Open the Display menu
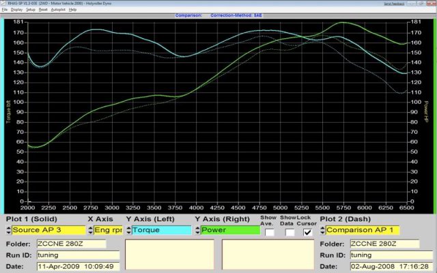This screenshot has width=437, height=273. (16, 10)
